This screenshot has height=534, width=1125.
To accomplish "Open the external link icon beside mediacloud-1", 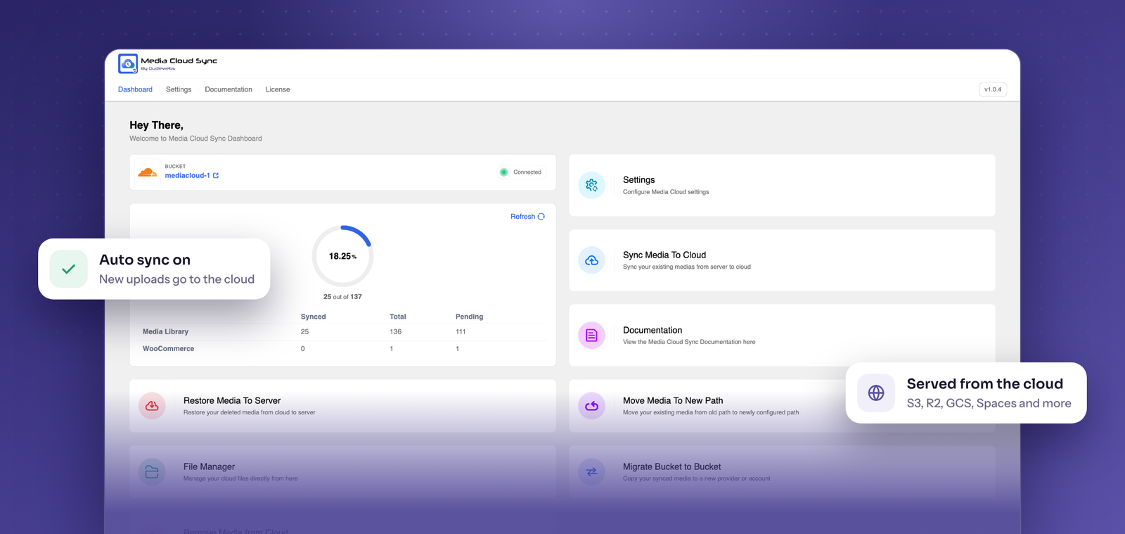I will [216, 176].
